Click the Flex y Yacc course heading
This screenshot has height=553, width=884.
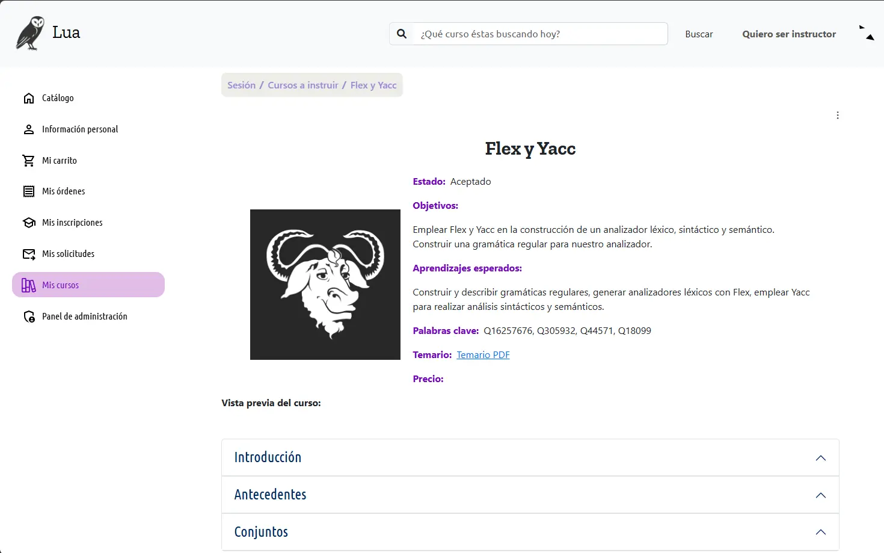pos(530,149)
